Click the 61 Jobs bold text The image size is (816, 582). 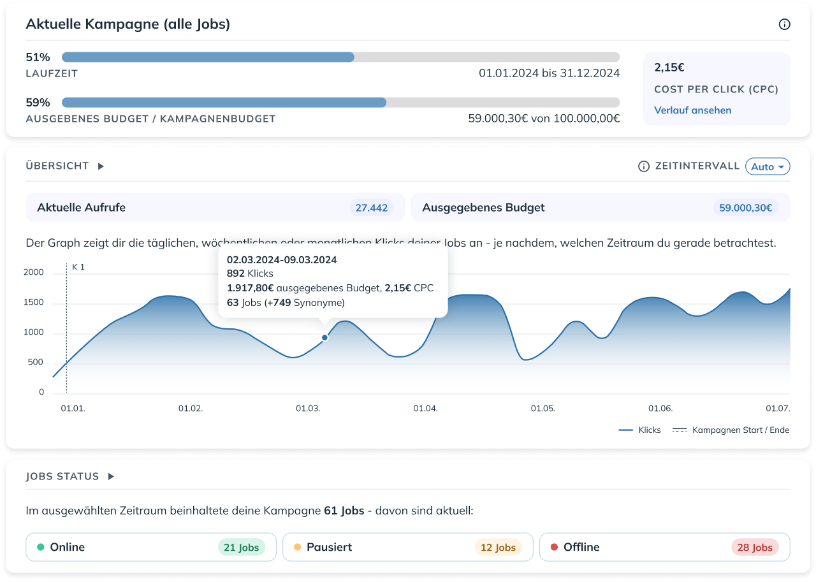coord(344,511)
